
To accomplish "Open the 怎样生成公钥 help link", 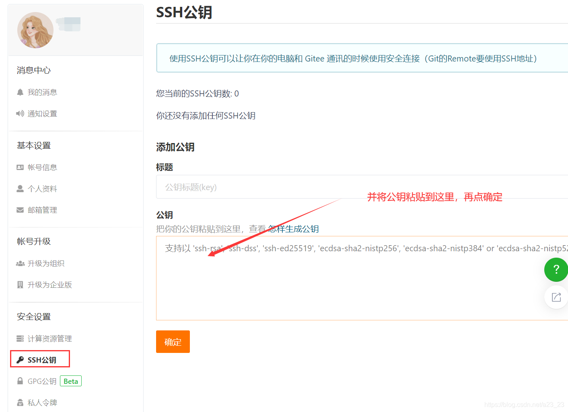I will tap(293, 229).
